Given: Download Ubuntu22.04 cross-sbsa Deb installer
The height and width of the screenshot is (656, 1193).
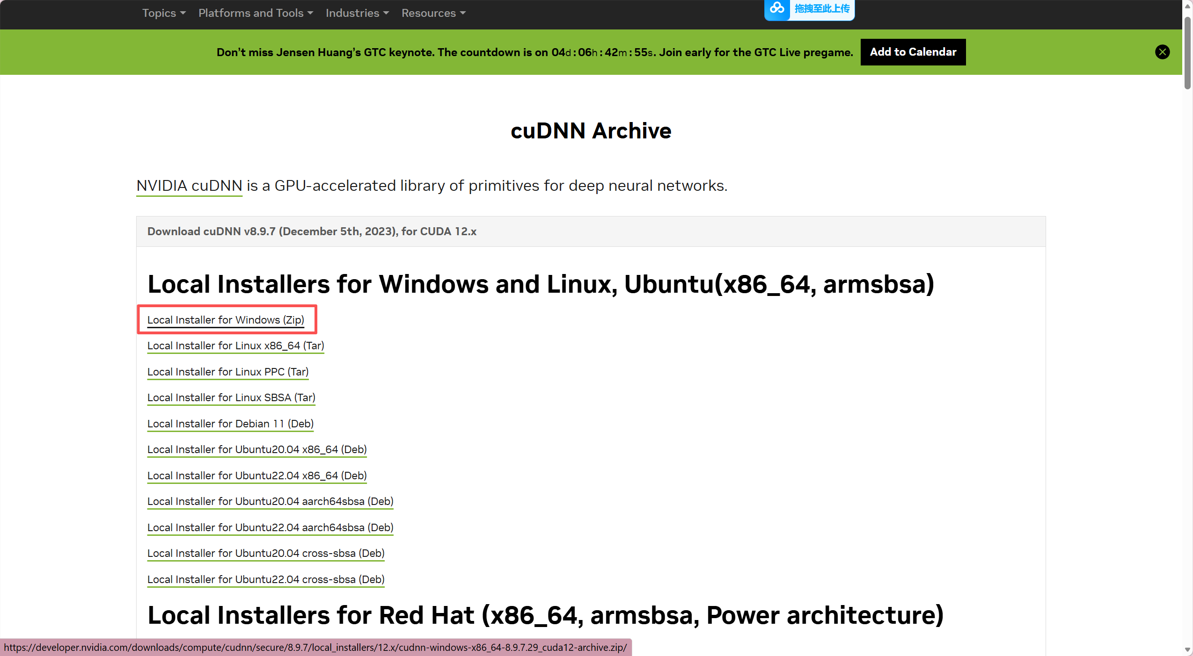Looking at the screenshot, I should point(266,579).
